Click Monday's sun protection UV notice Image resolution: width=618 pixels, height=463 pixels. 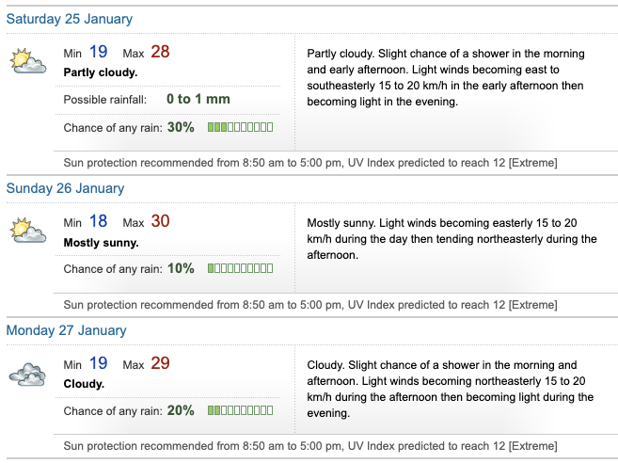point(310,447)
